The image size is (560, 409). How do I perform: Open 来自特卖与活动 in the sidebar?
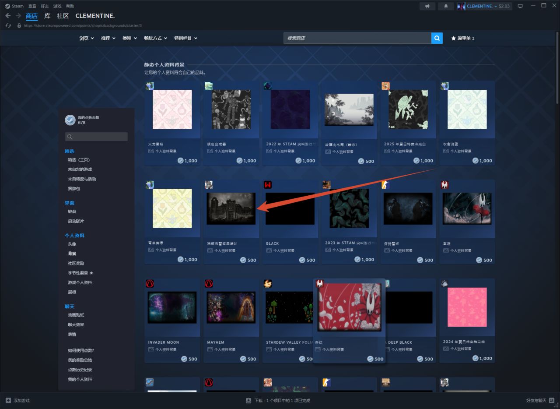coord(82,179)
